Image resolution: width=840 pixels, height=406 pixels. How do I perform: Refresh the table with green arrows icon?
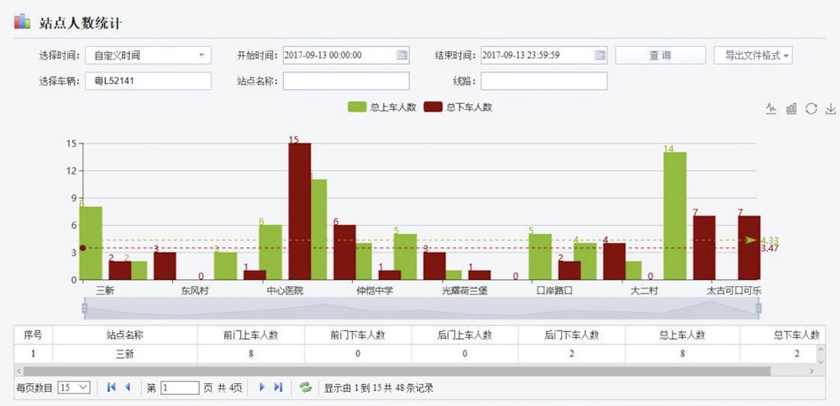coord(306,388)
